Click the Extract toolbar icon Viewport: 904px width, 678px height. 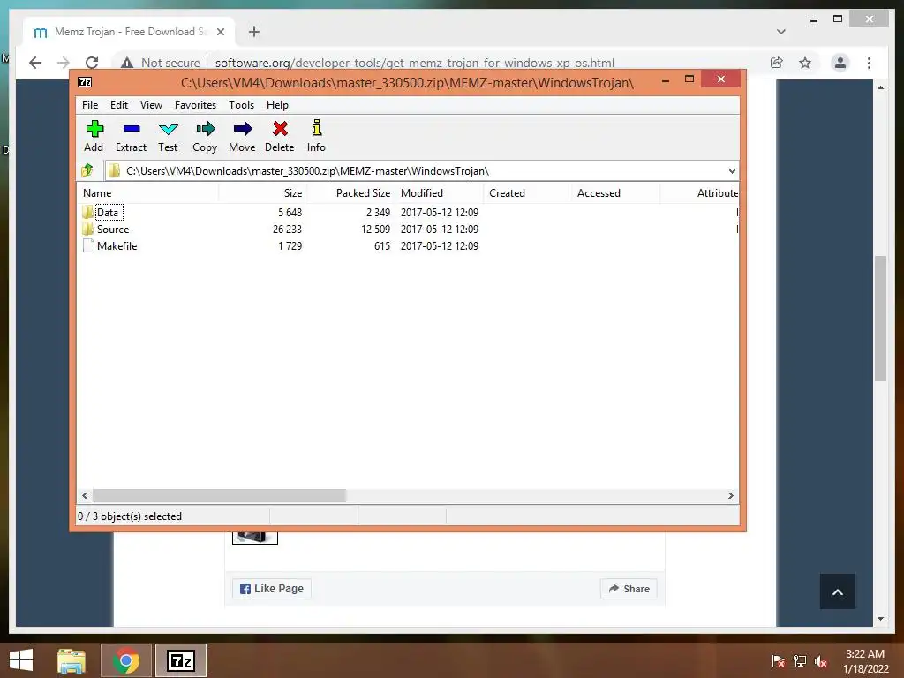click(131, 136)
